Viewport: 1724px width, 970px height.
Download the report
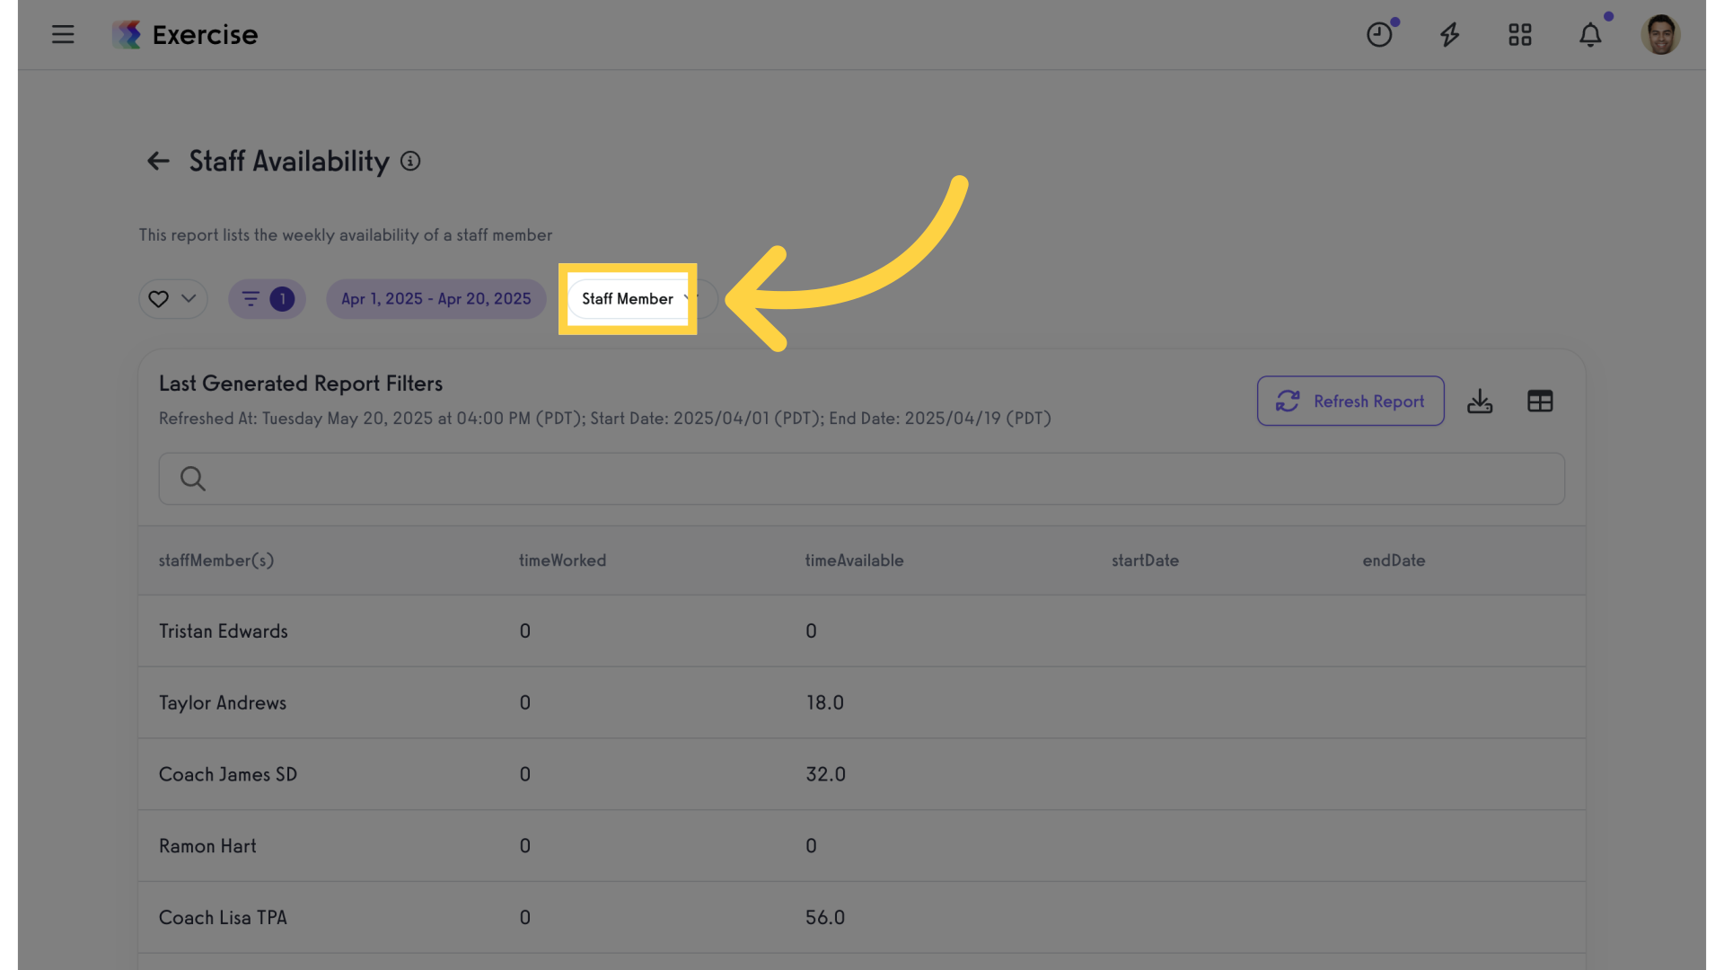(x=1480, y=401)
